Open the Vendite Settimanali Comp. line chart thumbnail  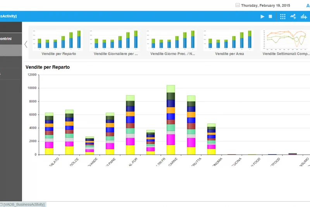point(286,43)
